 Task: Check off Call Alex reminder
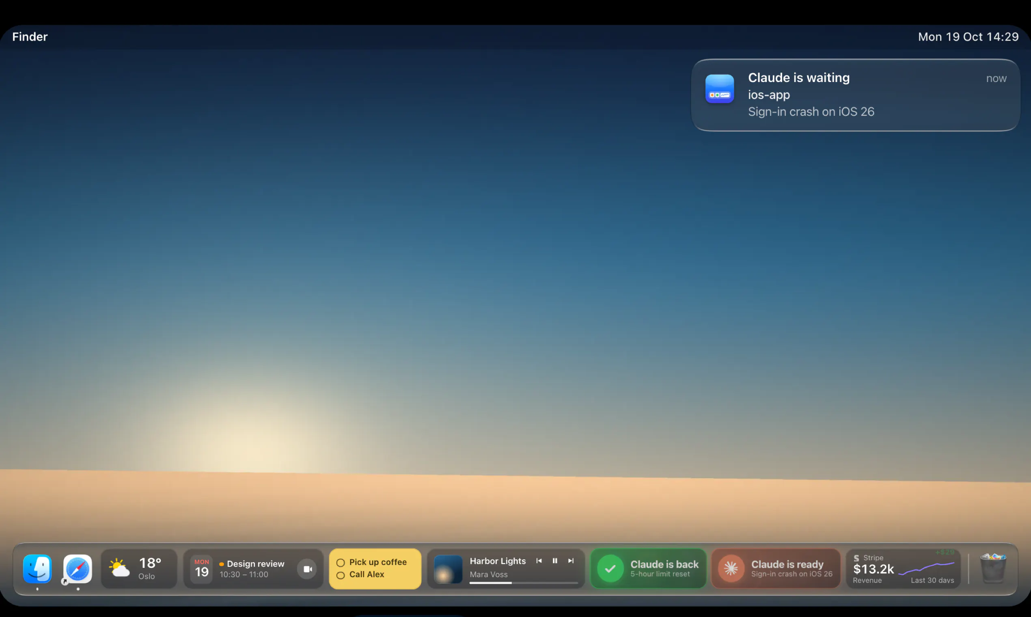tap(341, 576)
